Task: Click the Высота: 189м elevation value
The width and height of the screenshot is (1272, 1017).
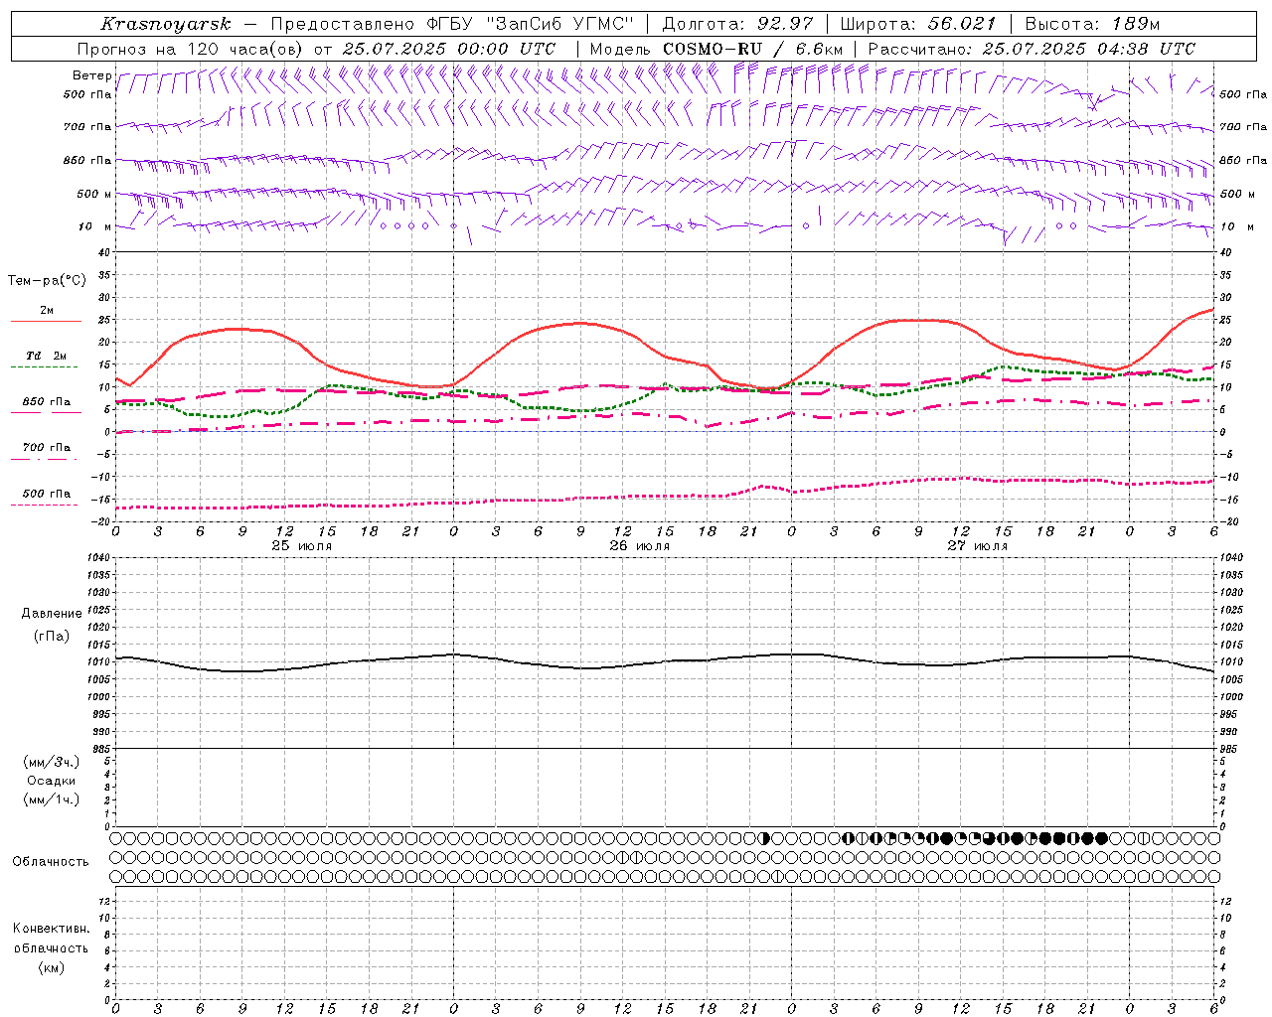Action: pyautogui.click(x=1092, y=24)
